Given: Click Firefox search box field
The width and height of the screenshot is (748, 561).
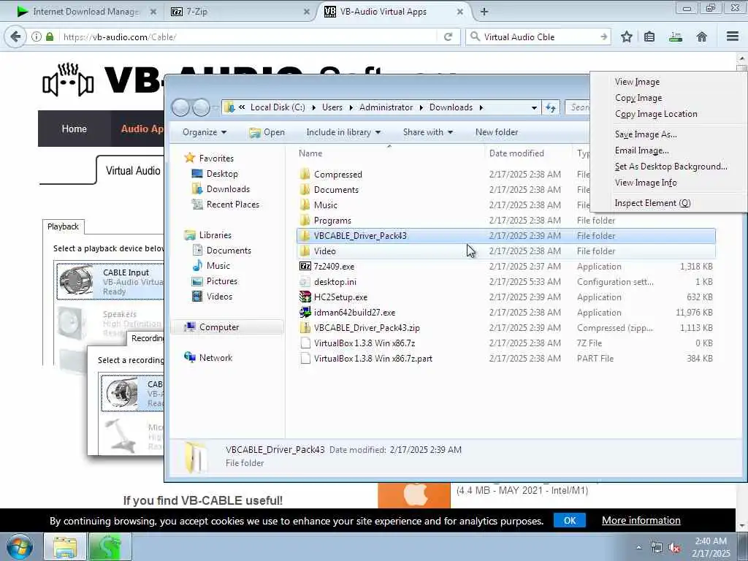Looking at the screenshot, I should pos(539,37).
